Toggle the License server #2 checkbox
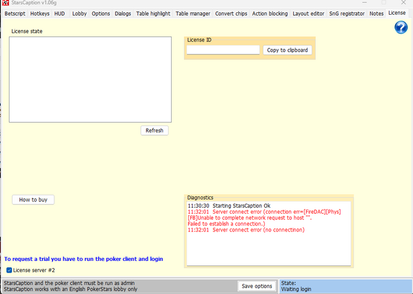 coord(9,270)
